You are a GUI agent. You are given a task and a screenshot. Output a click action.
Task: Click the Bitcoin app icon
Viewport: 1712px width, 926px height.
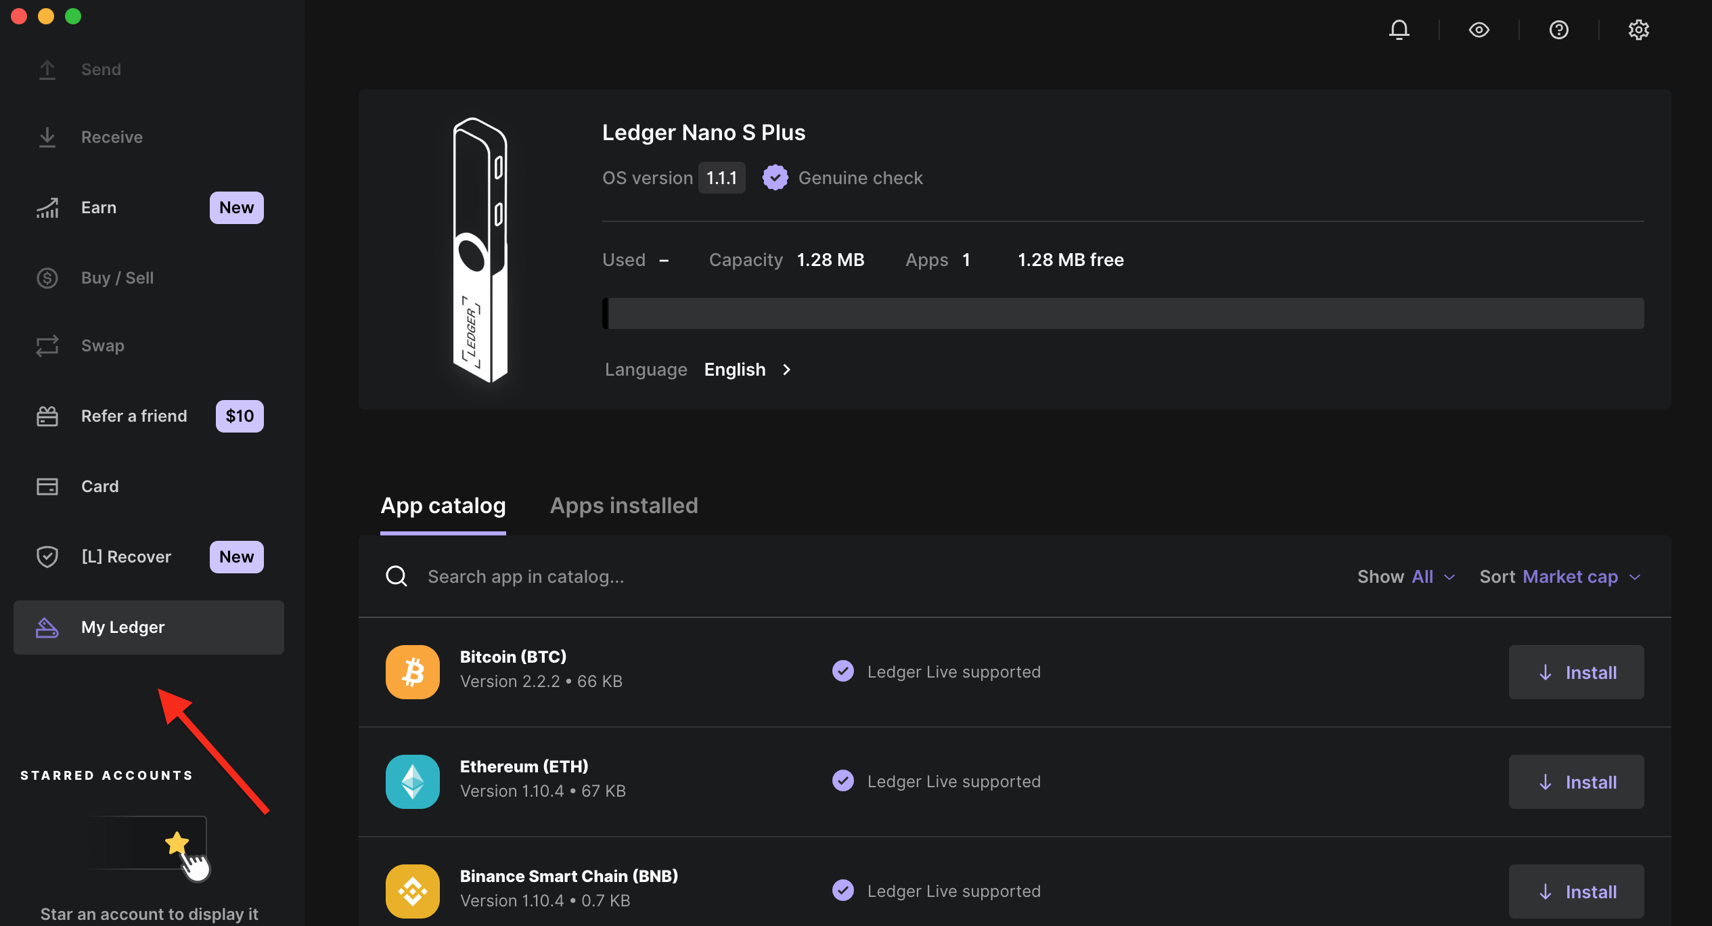412,671
